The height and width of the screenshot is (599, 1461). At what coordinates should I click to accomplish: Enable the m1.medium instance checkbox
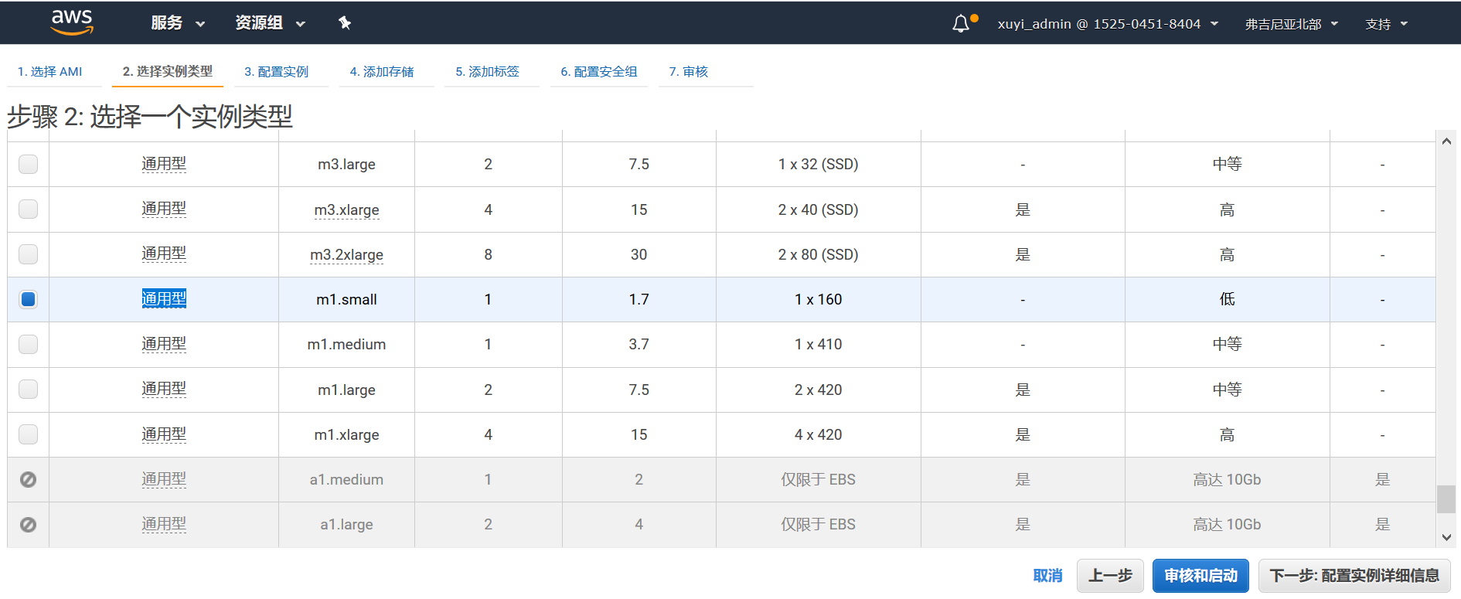[x=29, y=344]
